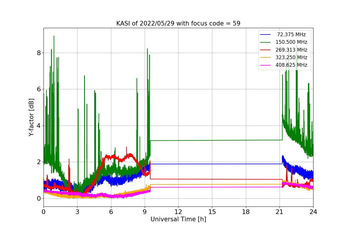Screen dimensions: 348x232
Task: Click the y-axis tick label 8
Action: coord(39,53)
